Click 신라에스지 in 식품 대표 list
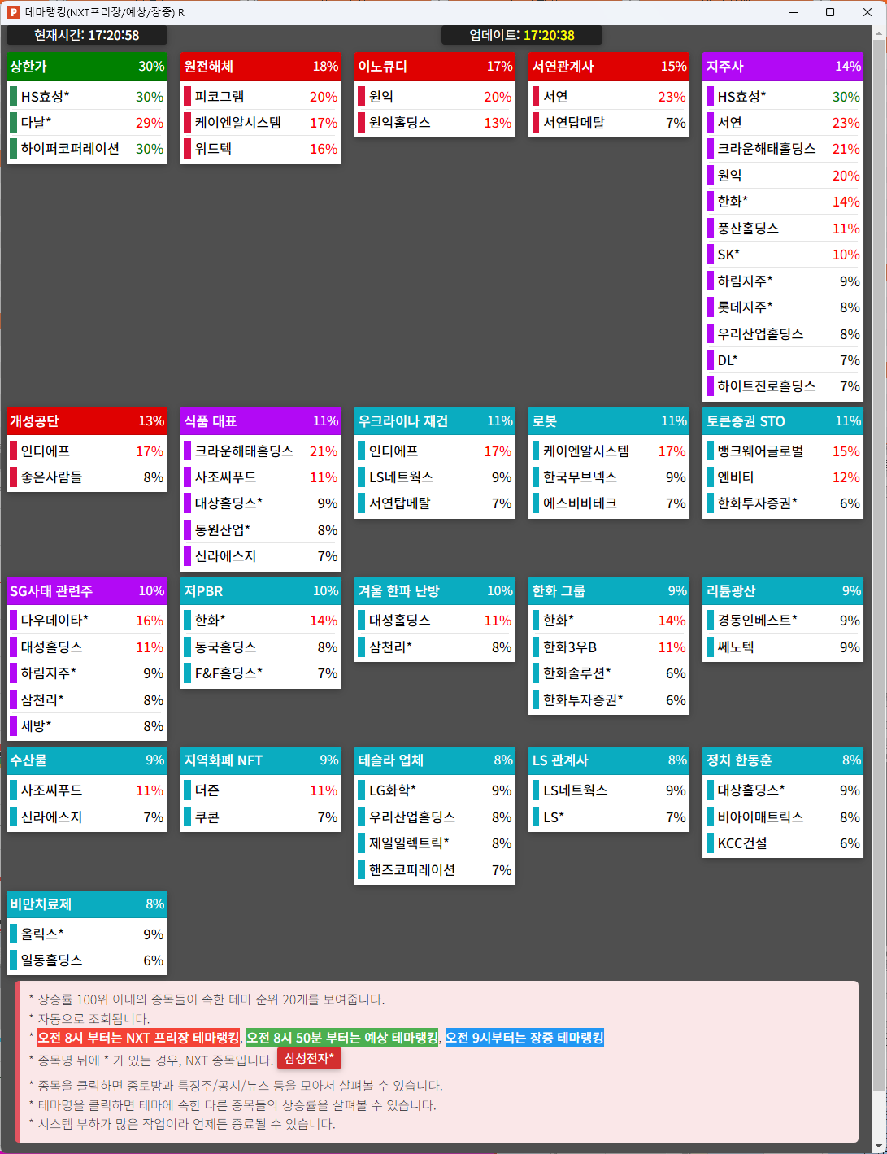The height and width of the screenshot is (1154, 887). click(261, 556)
